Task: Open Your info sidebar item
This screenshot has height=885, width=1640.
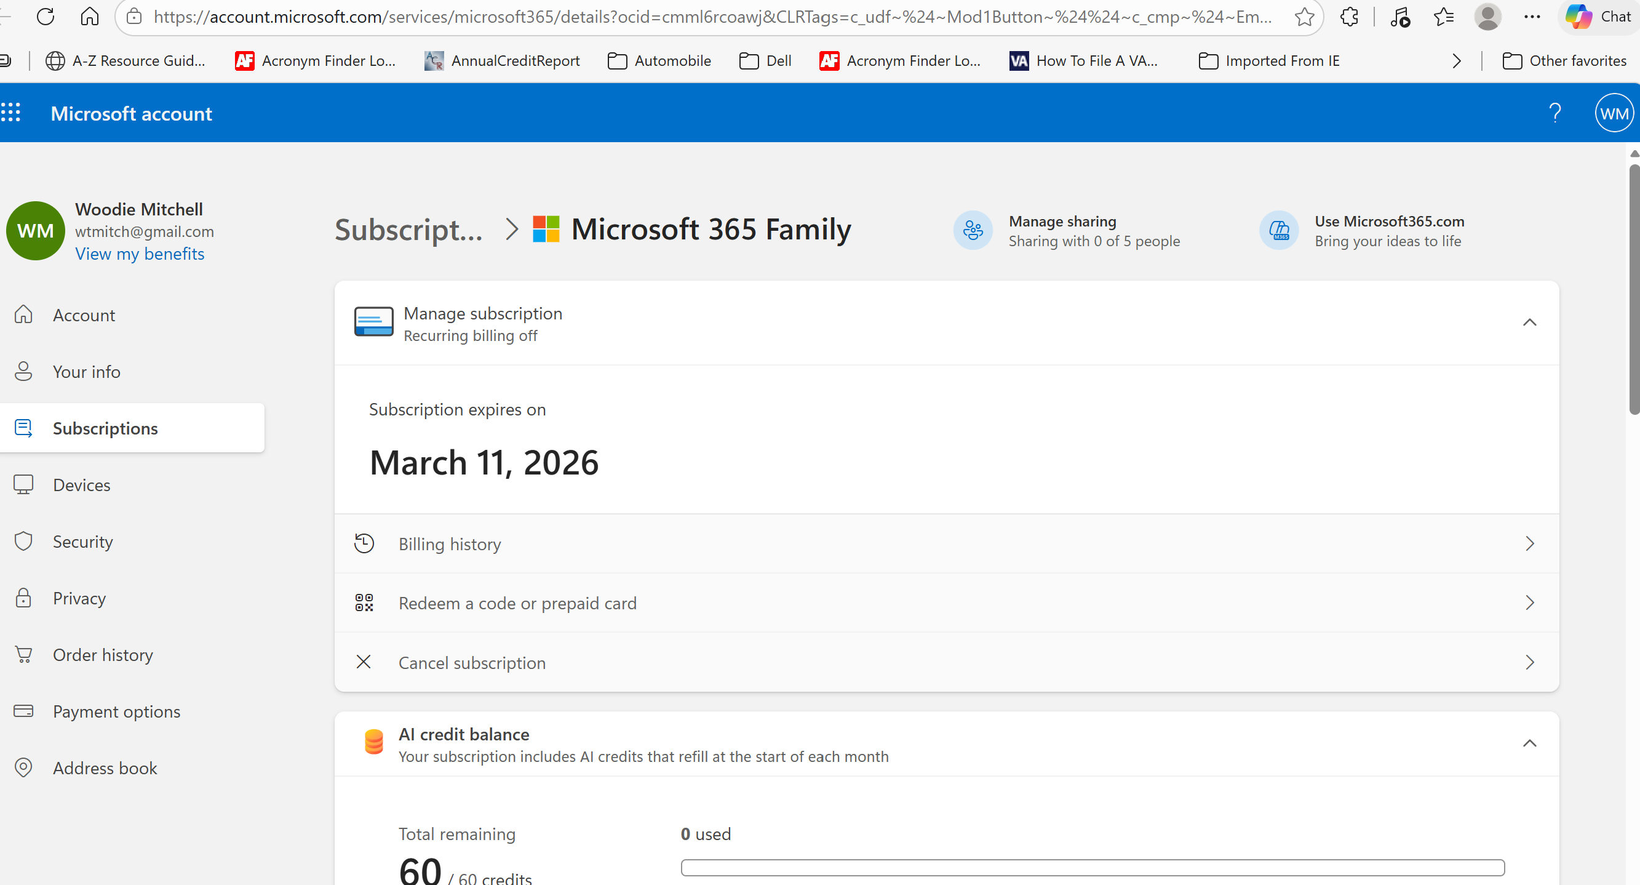Action: click(x=132, y=372)
